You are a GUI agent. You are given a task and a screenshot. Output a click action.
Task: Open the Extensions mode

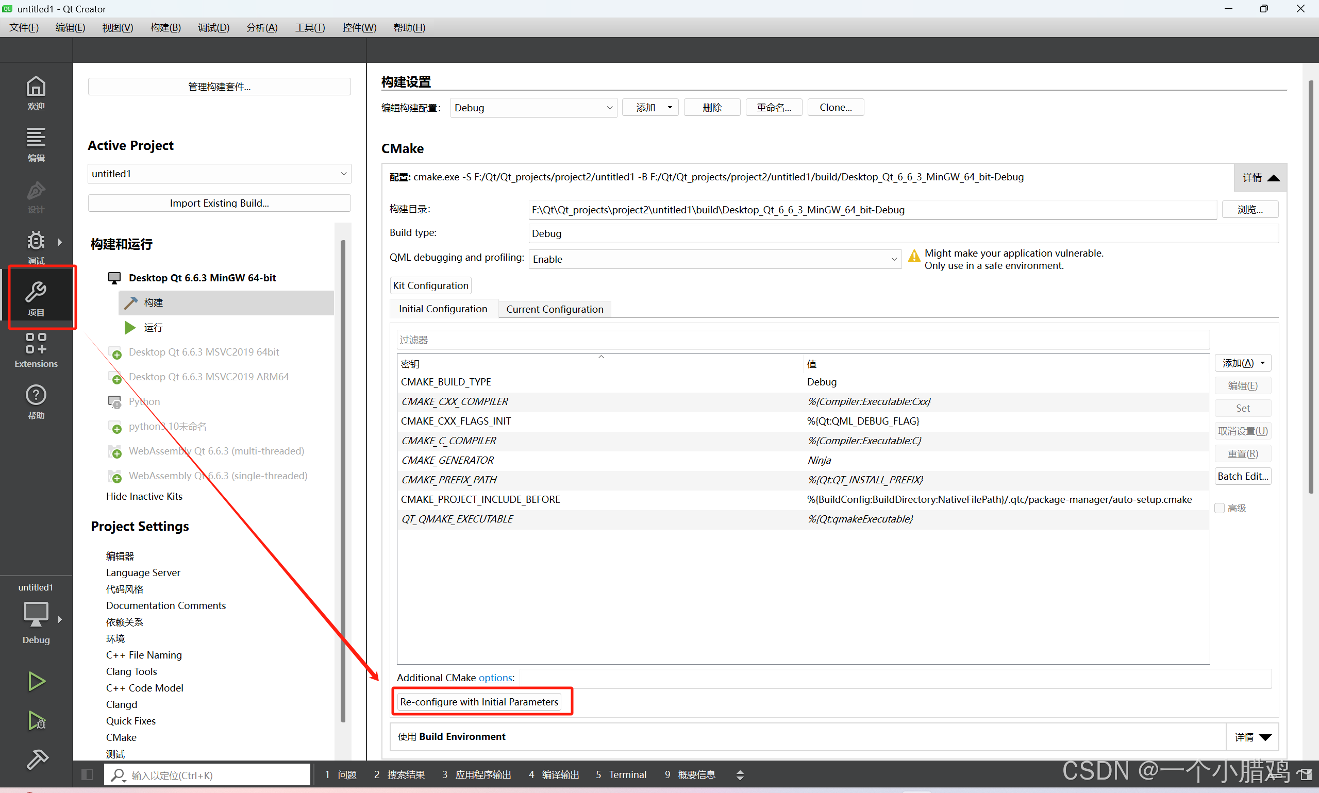click(x=36, y=350)
